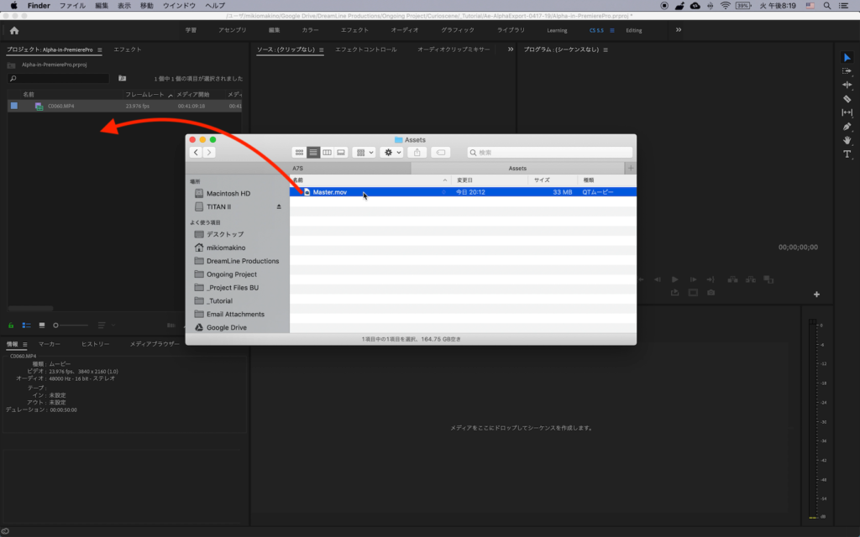The height and width of the screenshot is (537, 860).
Task: Click Go to Out point button
Action: [711, 279]
